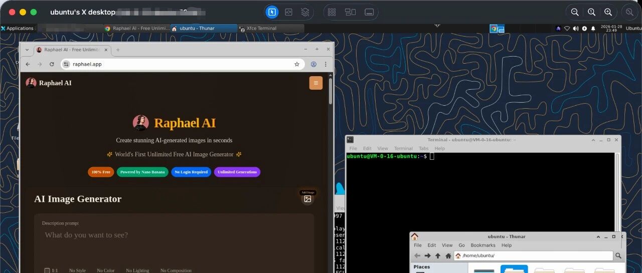
Task: Click the 100% Free badge
Action: point(101,172)
